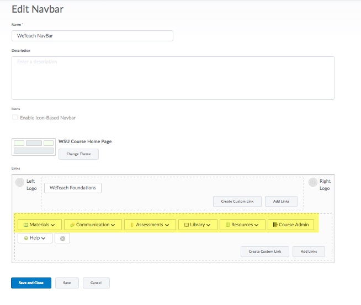Image resolution: width=361 pixels, height=305 pixels.
Task: Click the green Help question mark icon
Action: (x=25, y=238)
